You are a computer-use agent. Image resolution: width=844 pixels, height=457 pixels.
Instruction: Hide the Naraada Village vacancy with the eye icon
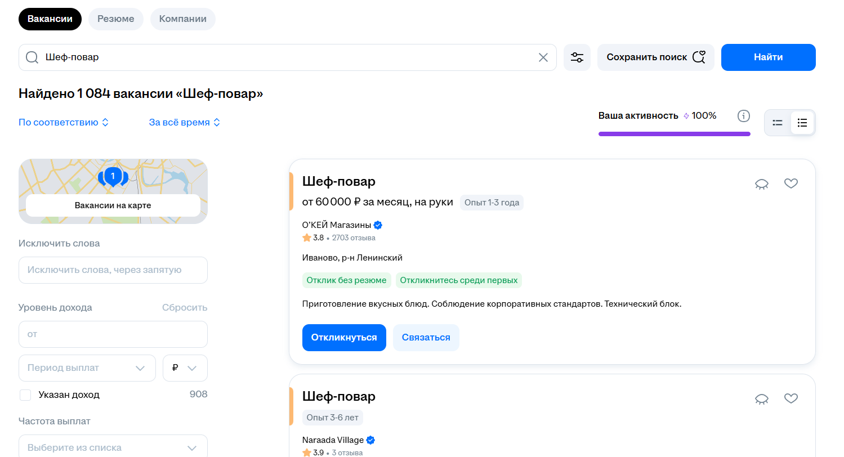762,399
